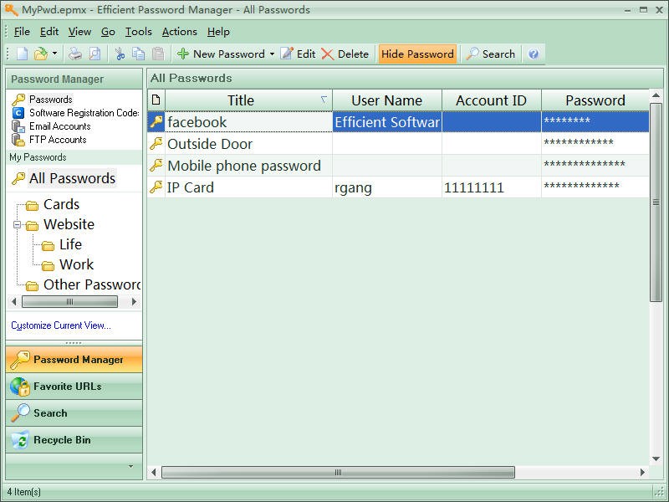Switch to Password Manager navigation pane
The image size is (669, 502).
pyautogui.click(x=74, y=360)
